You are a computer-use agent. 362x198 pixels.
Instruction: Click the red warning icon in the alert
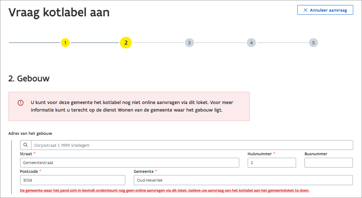[20, 103]
